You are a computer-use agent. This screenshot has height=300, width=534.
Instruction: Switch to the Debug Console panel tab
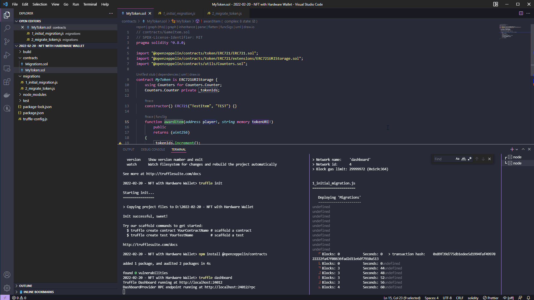(x=153, y=149)
